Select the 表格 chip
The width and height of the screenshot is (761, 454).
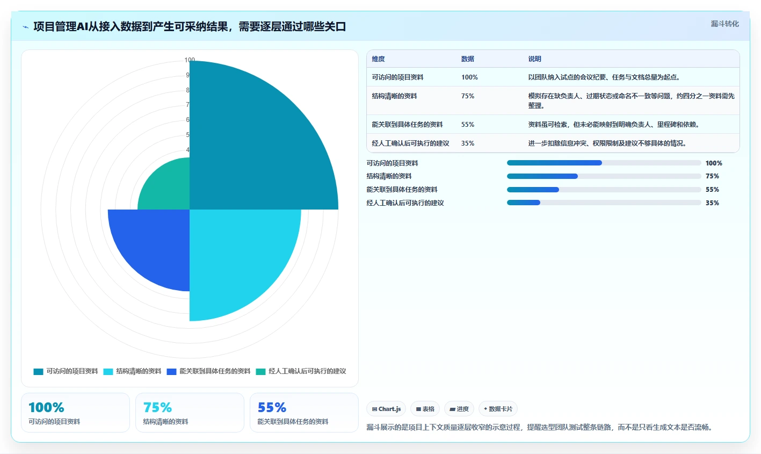[425, 409]
